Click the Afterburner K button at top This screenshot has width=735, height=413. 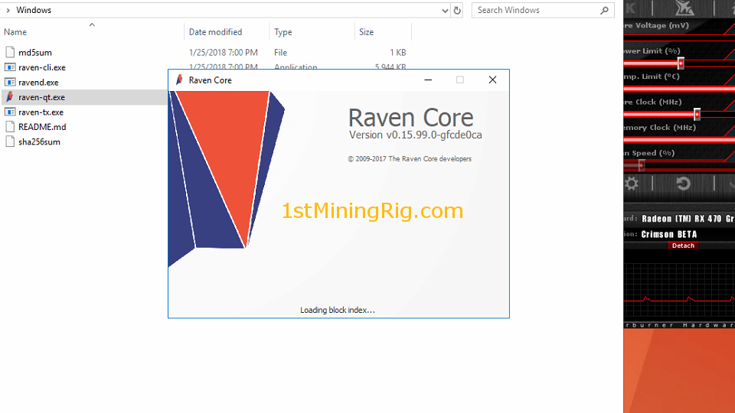point(630,8)
